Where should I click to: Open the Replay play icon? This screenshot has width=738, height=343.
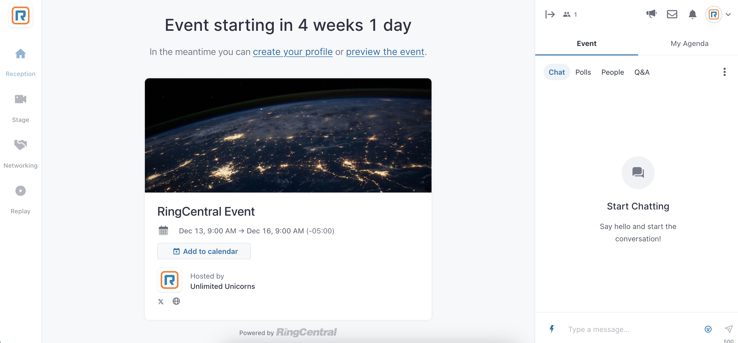(x=20, y=191)
